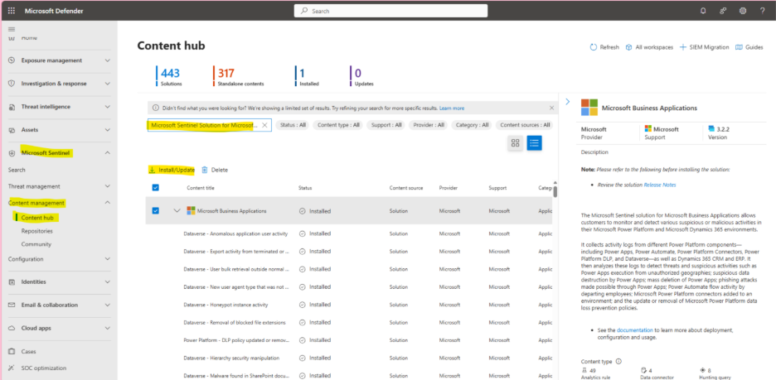
Task: Open the Content sources : All filter
Action: click(x=525, y=125)
